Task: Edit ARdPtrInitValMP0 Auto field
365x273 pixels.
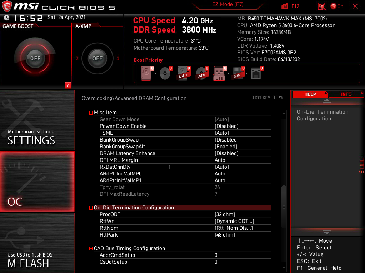Action: [x=220, y=174]
